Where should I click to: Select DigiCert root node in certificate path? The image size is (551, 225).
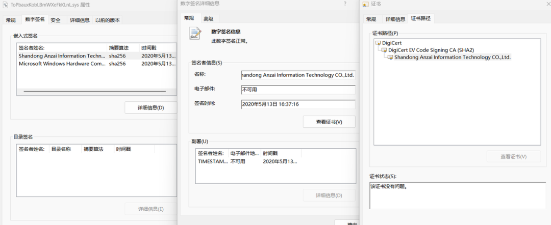tap(392, 43)
